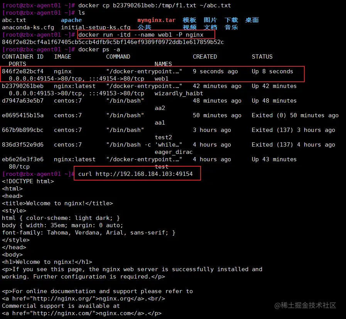Image resolution: width=346 pixels, height=319 pixels.
Task: Click the docker run -itd --name web1 command
Action: pos(140,35)
